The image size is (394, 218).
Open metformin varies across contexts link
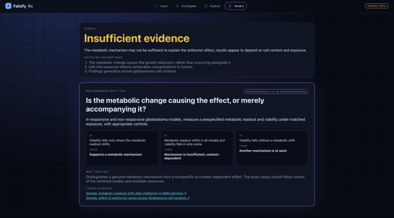click(138, 198)
